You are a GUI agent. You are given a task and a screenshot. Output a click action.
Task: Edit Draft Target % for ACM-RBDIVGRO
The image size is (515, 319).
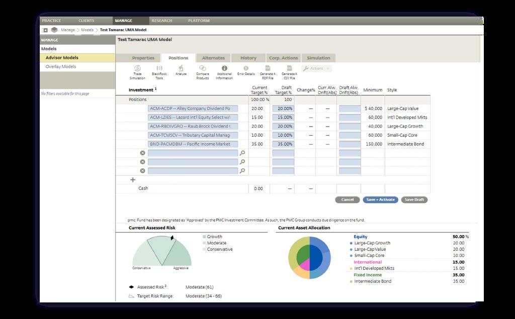click(283, 126)
